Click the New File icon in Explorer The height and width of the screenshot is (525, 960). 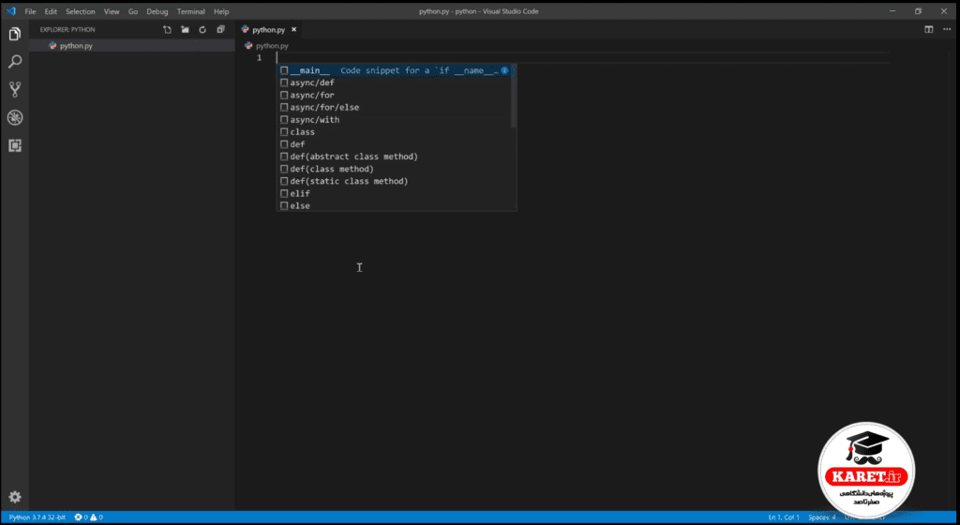(167, 29)
